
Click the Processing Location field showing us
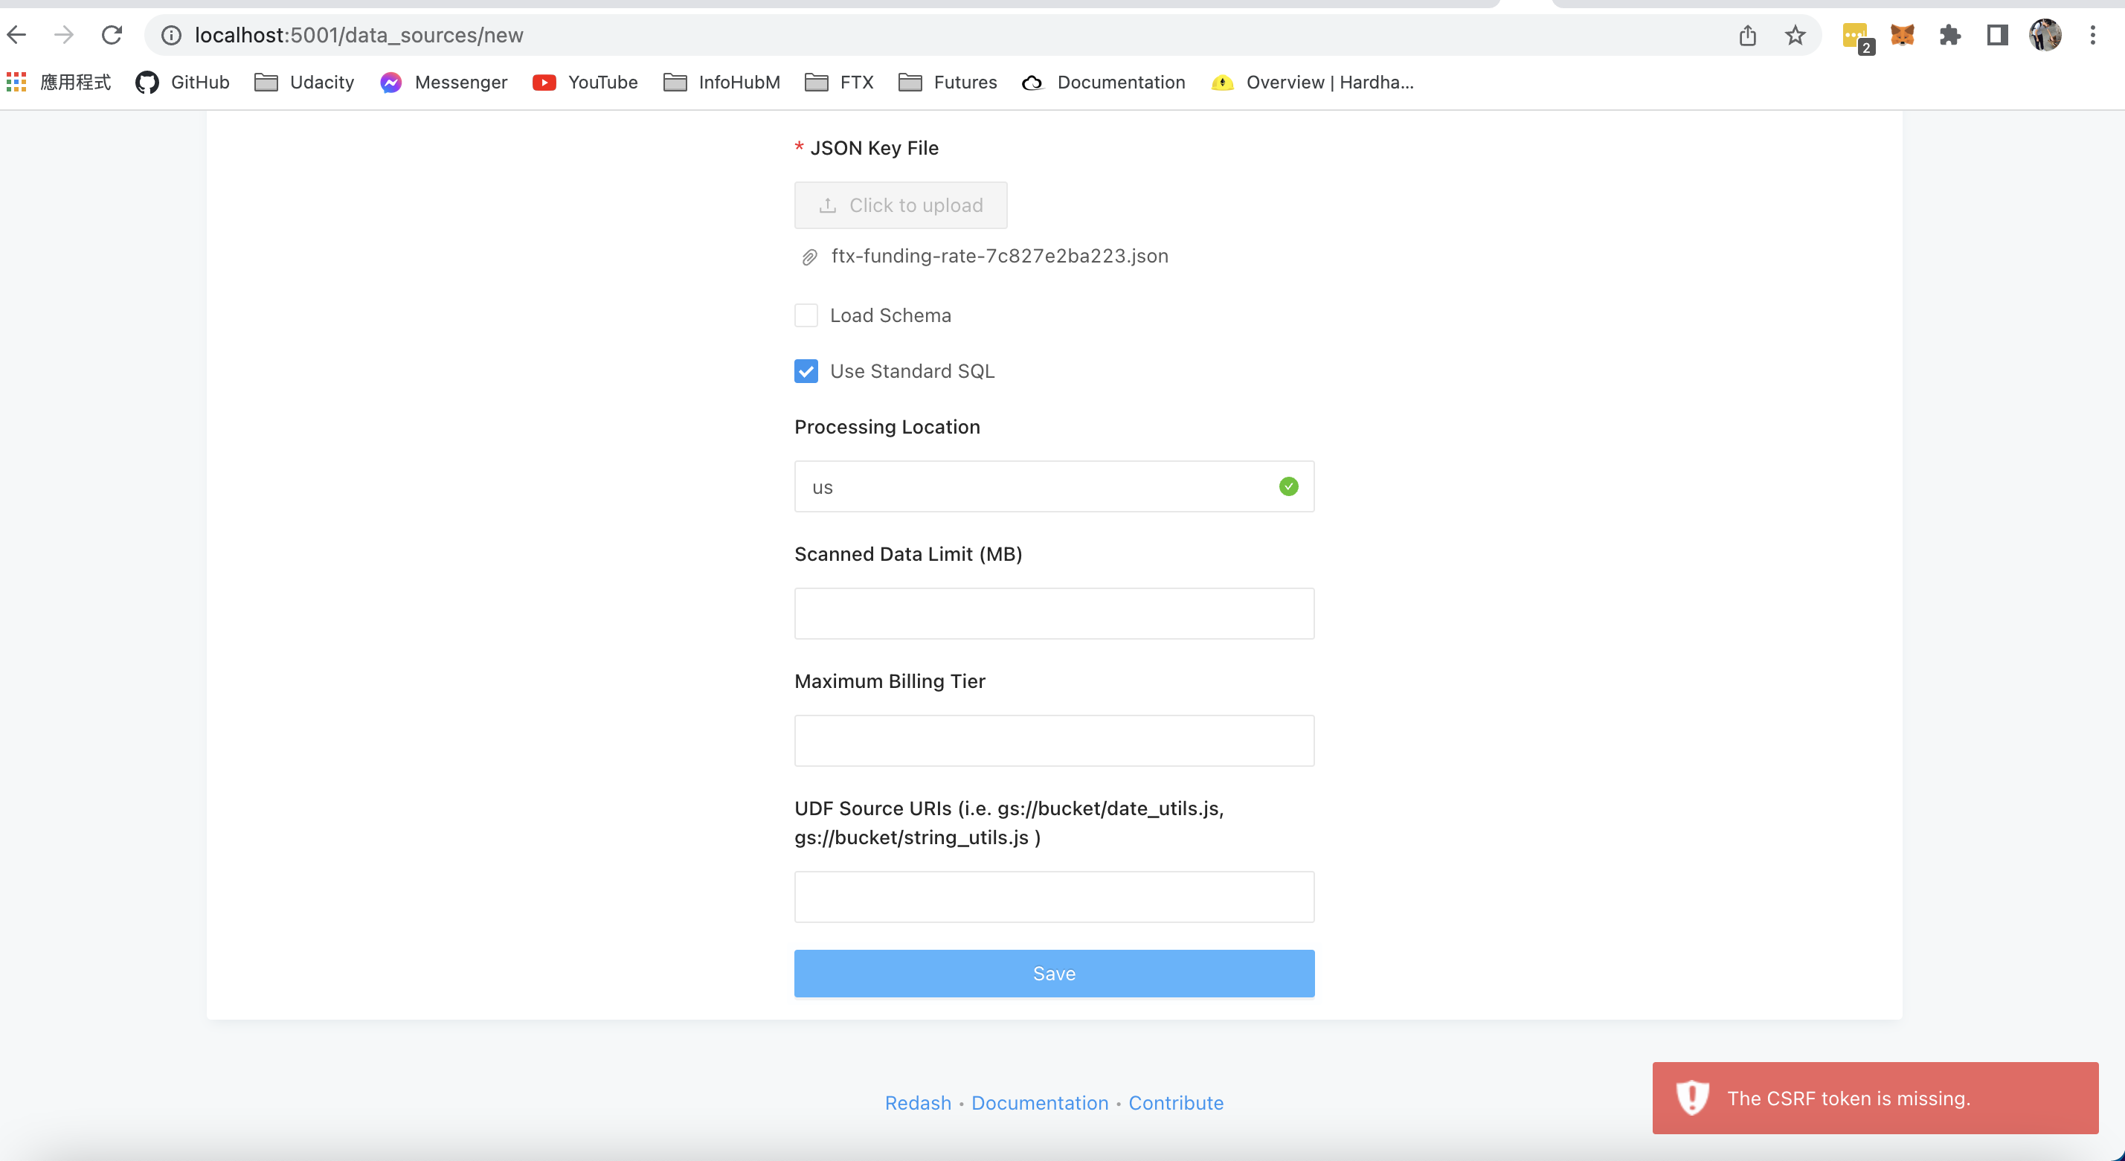click(x=1053, y=486)
